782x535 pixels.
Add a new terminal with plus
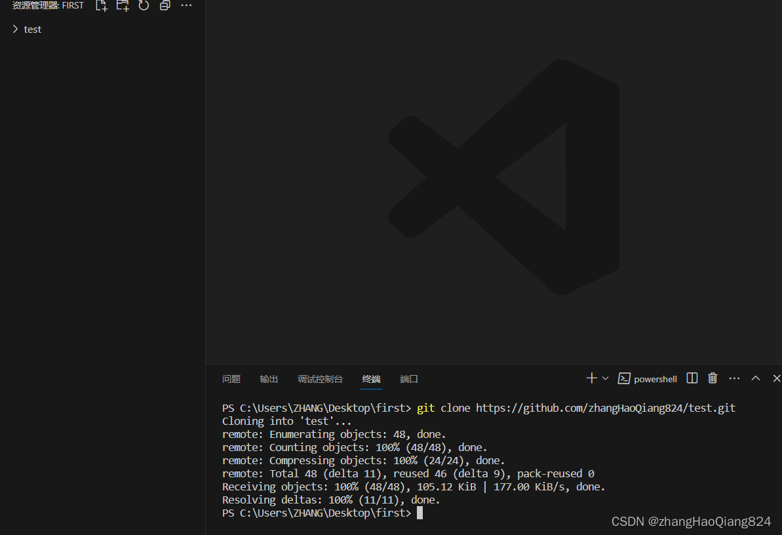coord(591,378)
